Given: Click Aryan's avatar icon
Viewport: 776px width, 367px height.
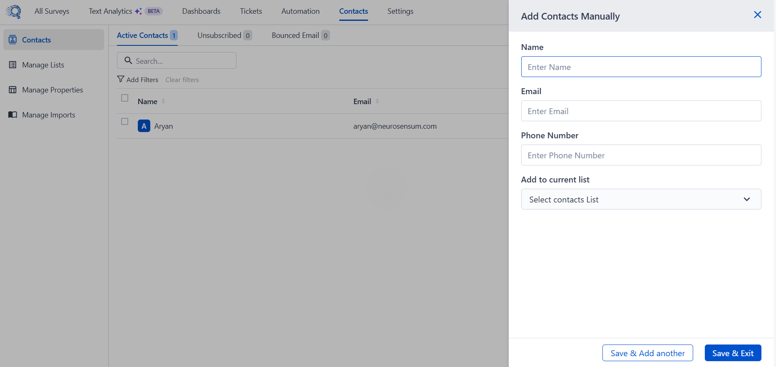Looking at the screenshot, I should (x=144, y=126).
